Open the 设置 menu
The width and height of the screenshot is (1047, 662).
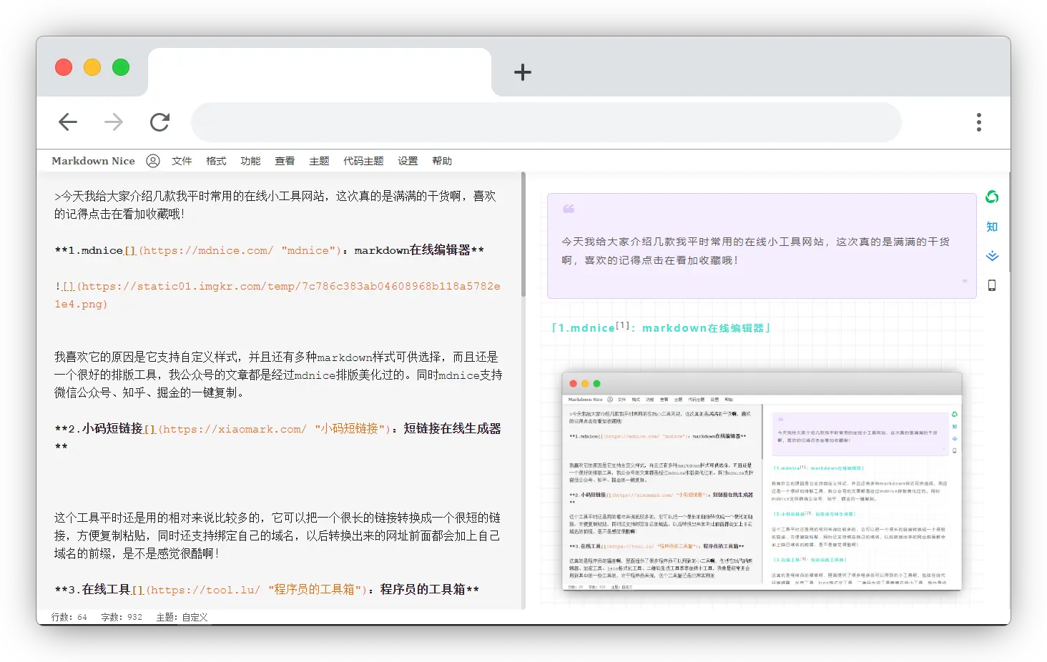point(408,161)
